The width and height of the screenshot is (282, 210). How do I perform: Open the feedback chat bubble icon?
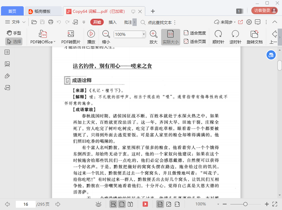[x=258, y=22]
